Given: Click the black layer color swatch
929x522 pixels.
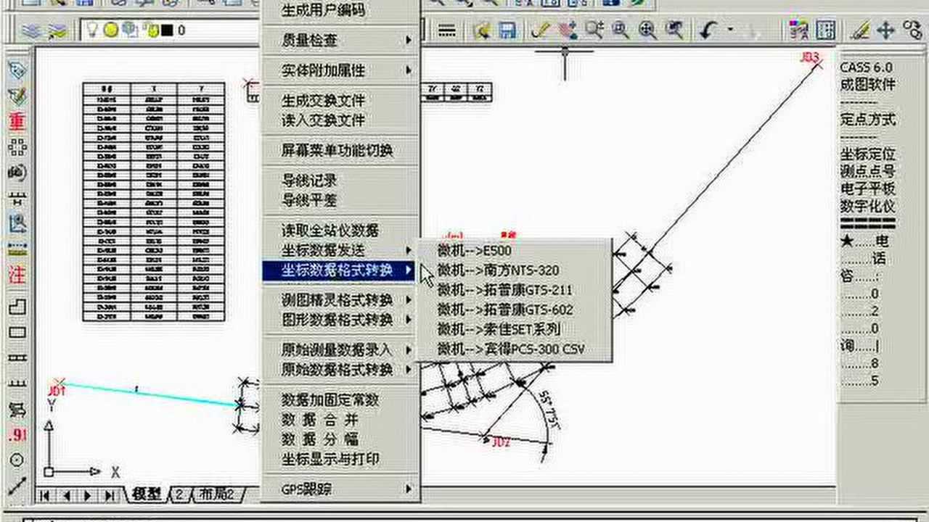Looking at the screenshot, I should point(167,30).
